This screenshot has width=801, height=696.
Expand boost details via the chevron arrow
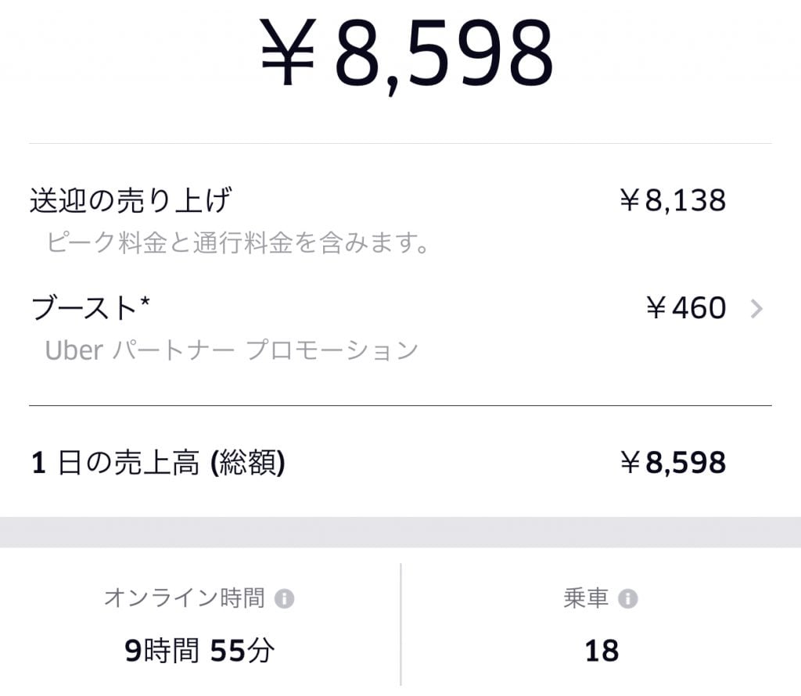pos(756,309)
